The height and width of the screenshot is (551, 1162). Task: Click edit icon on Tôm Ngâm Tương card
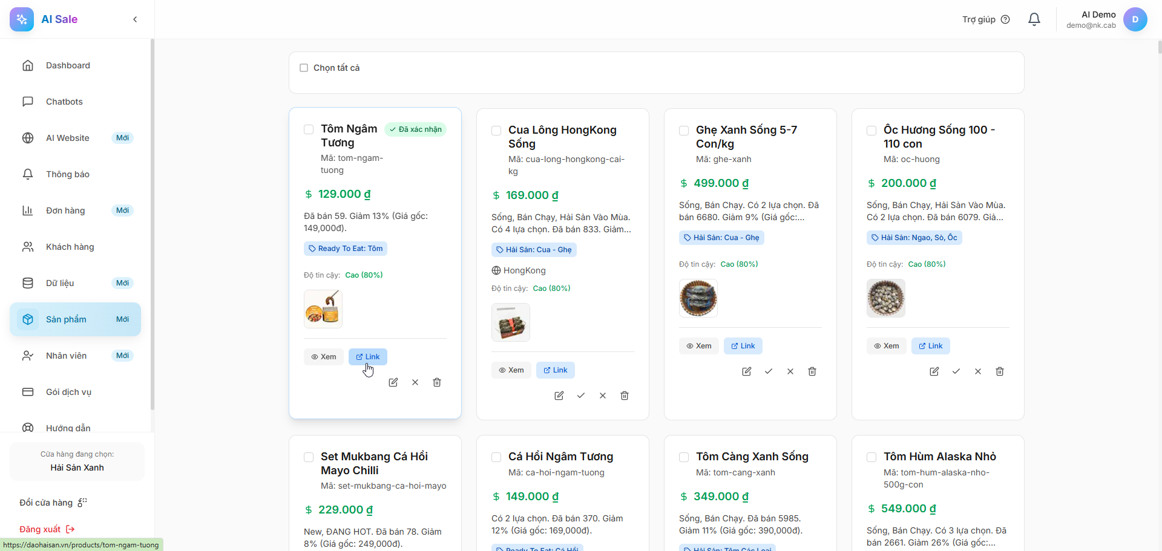(x=393, y=382)
